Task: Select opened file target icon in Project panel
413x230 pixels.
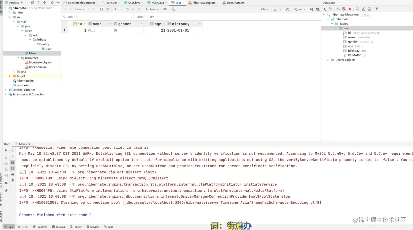Action: pyautogui.click(x=33, y=2)
